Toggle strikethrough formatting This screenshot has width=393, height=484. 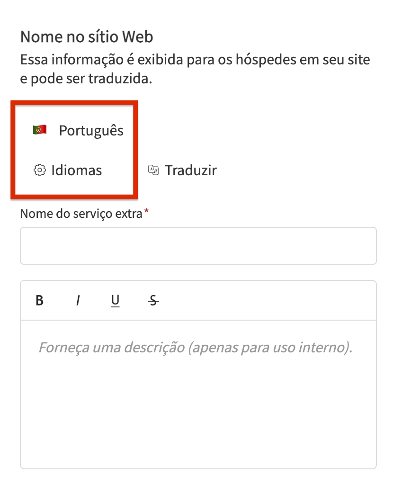pyautogui.click(x=153, y=300)
